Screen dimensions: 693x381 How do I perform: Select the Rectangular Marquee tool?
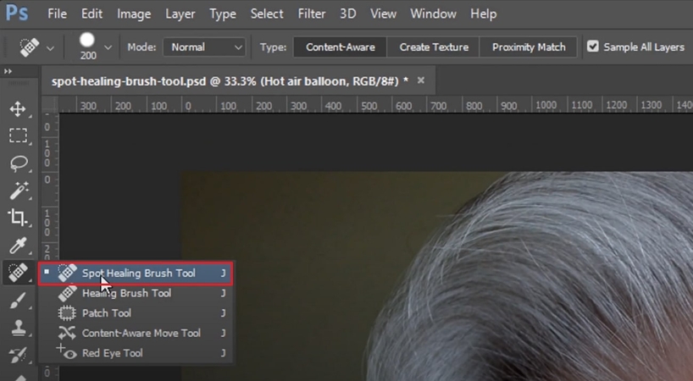(x=18, y=135)
